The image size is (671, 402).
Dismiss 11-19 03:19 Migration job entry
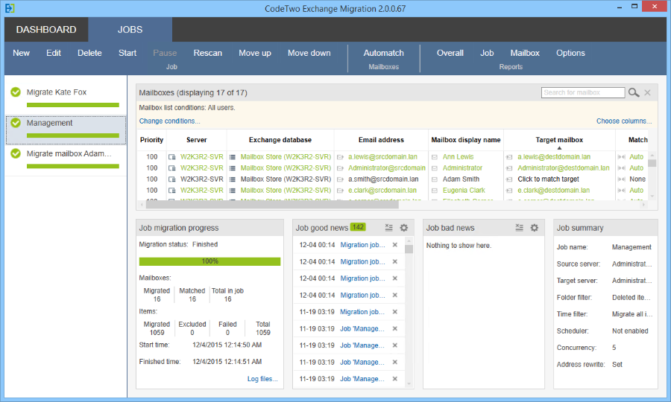395,312
